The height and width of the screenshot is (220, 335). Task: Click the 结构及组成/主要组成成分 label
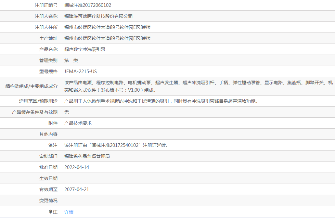(32, 86)
